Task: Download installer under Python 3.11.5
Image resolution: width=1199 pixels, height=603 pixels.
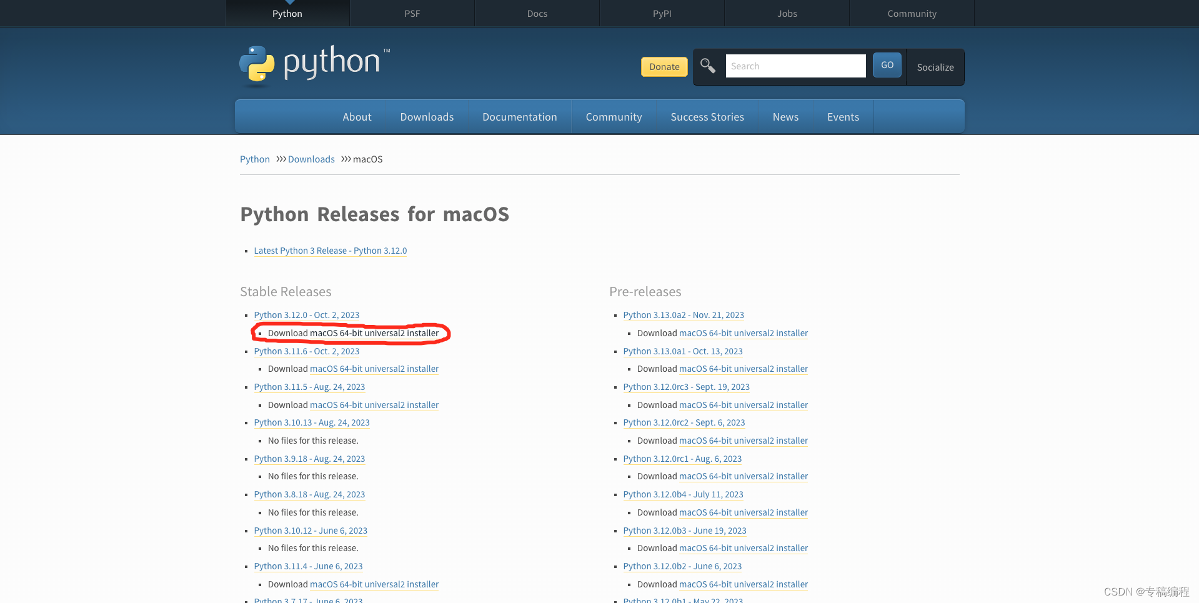Action: tap(374, 405)
